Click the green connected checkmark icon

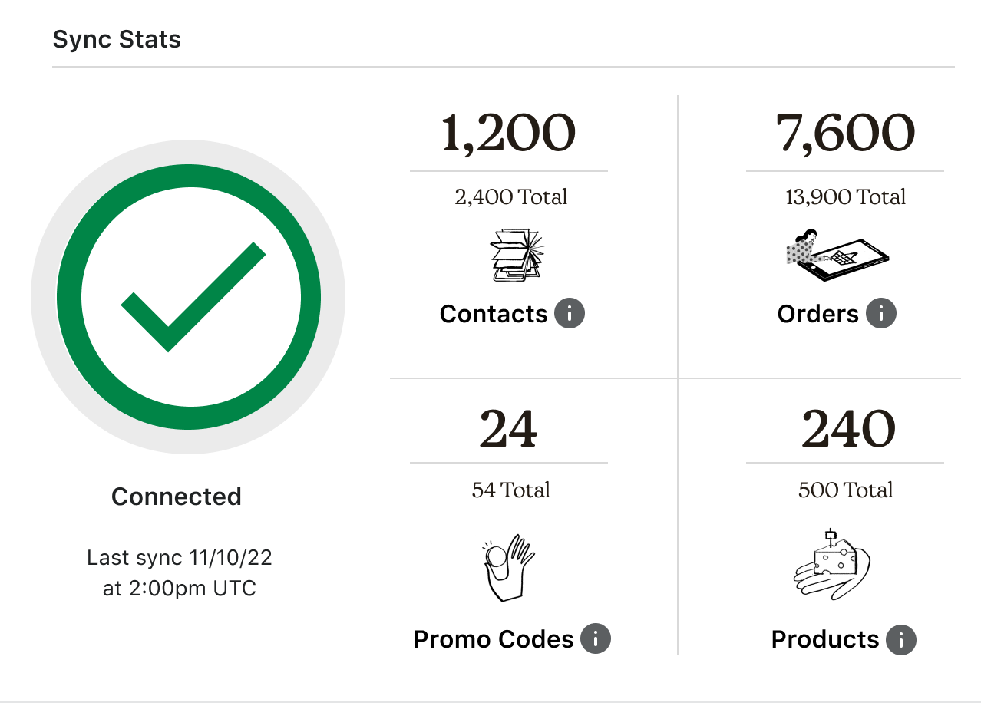click(x=189, y=298)
